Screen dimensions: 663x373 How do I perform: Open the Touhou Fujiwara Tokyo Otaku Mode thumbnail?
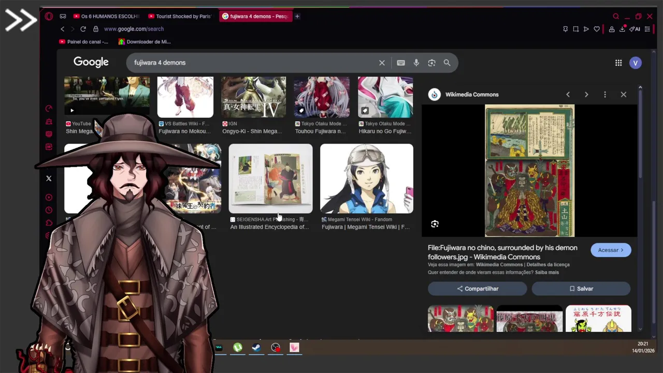(x=321, y=97)
